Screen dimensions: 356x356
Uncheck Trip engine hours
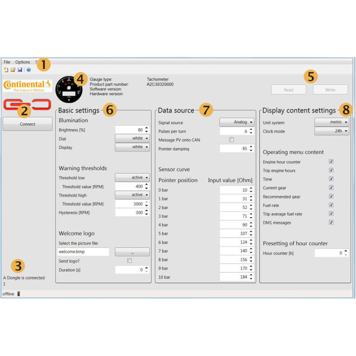(x=331, y=170)
